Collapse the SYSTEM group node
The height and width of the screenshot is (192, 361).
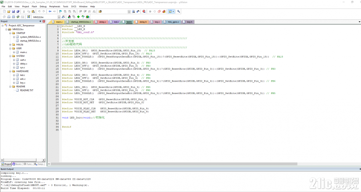pos(10,56)
